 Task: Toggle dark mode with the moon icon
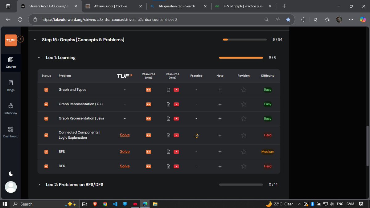pyautogui.click(x=10, y=173)
